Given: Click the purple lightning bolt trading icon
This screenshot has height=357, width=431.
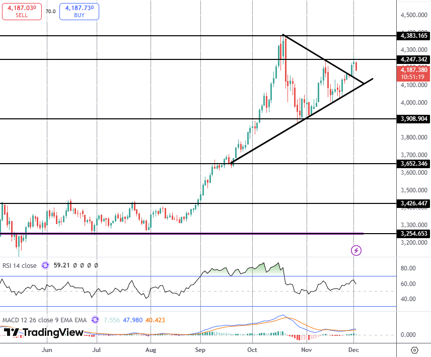Looking at the screenshot, I should (356, 250).
